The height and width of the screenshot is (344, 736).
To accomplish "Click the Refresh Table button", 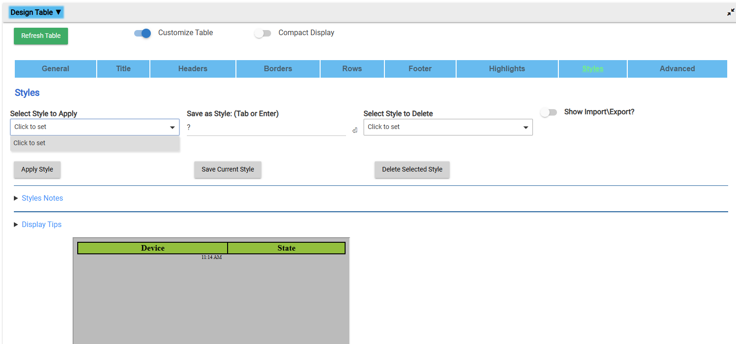I will pos(41,36).
